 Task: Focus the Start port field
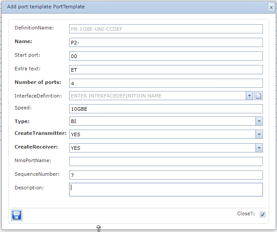point(166,56)
